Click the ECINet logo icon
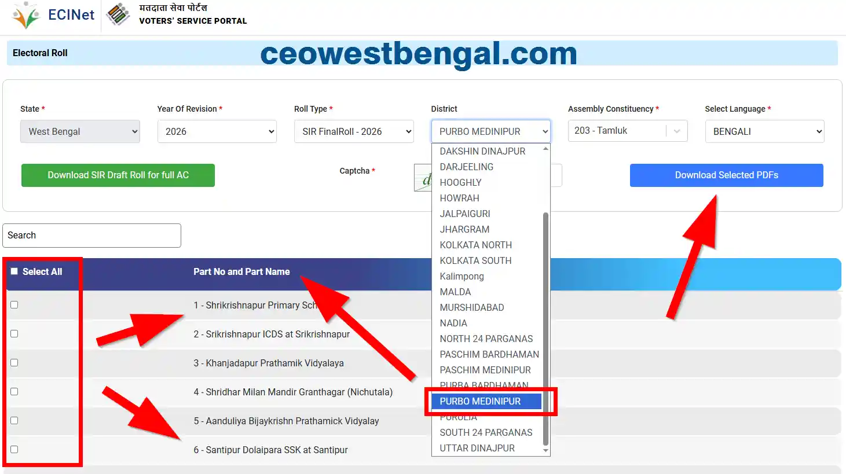The image size is (846, 474). pyautogui.click(x=26, y=15)
